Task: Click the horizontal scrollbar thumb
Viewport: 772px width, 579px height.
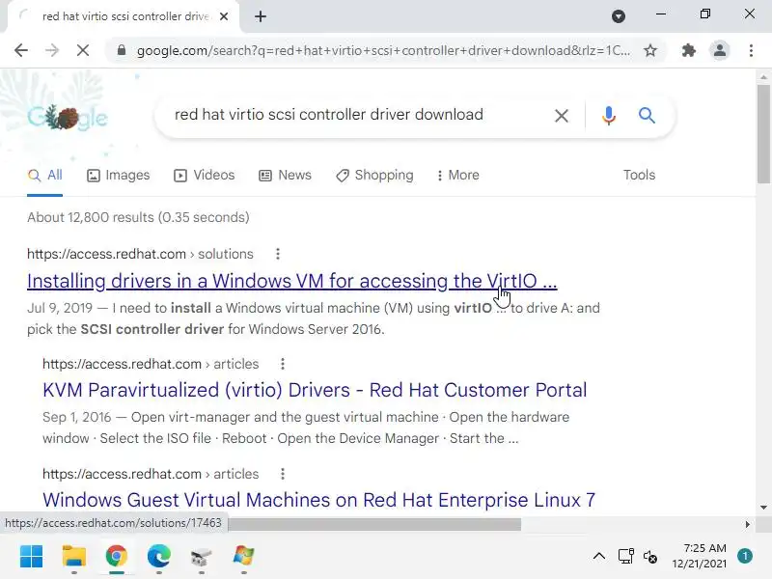Action: pos(374,525)
